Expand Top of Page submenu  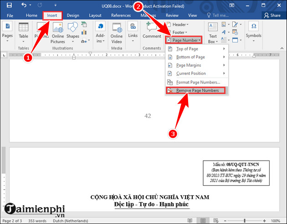197,49
